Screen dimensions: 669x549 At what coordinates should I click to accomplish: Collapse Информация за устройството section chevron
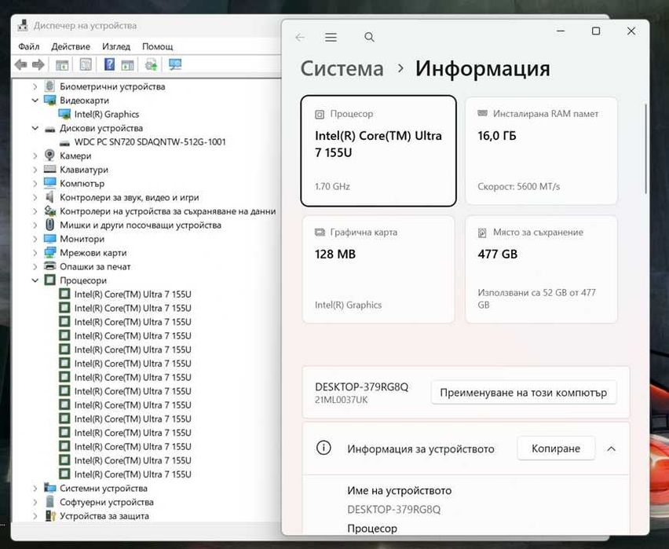(612, 448)
